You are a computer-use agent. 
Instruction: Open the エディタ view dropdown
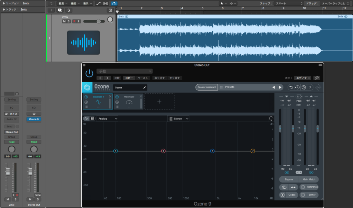tap(303, 78)
